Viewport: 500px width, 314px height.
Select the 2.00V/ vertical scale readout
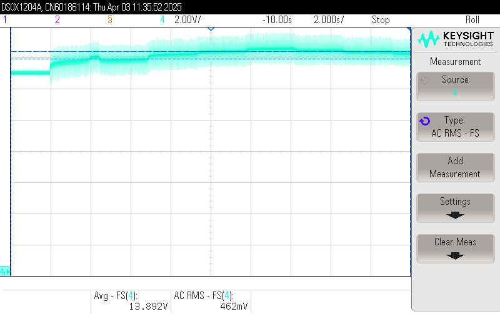(187, 19)
